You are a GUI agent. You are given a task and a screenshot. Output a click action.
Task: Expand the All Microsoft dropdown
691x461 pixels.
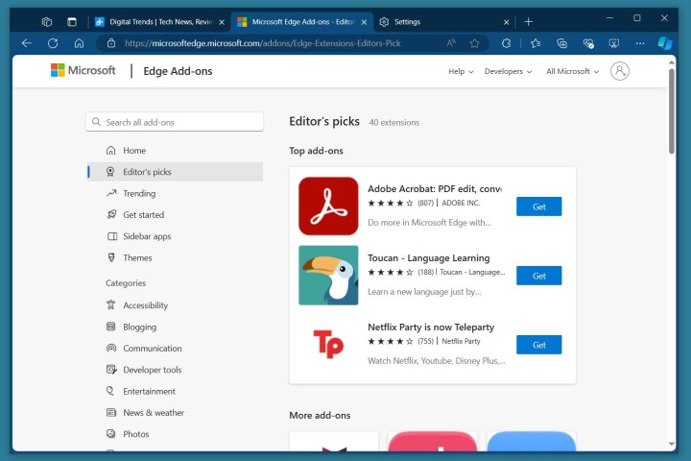(x=572, y=71)
